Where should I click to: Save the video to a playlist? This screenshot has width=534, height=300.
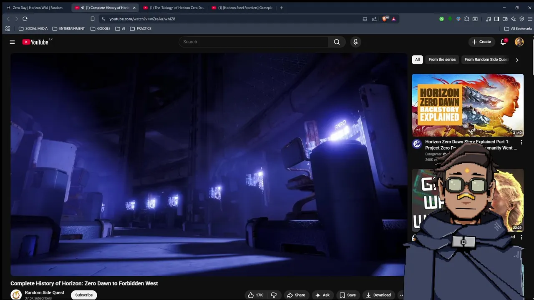(x=348, y=295)
